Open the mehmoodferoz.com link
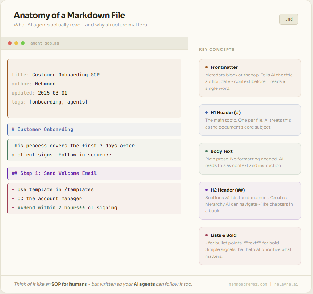The image size is (313, 294). coord(248,284)
